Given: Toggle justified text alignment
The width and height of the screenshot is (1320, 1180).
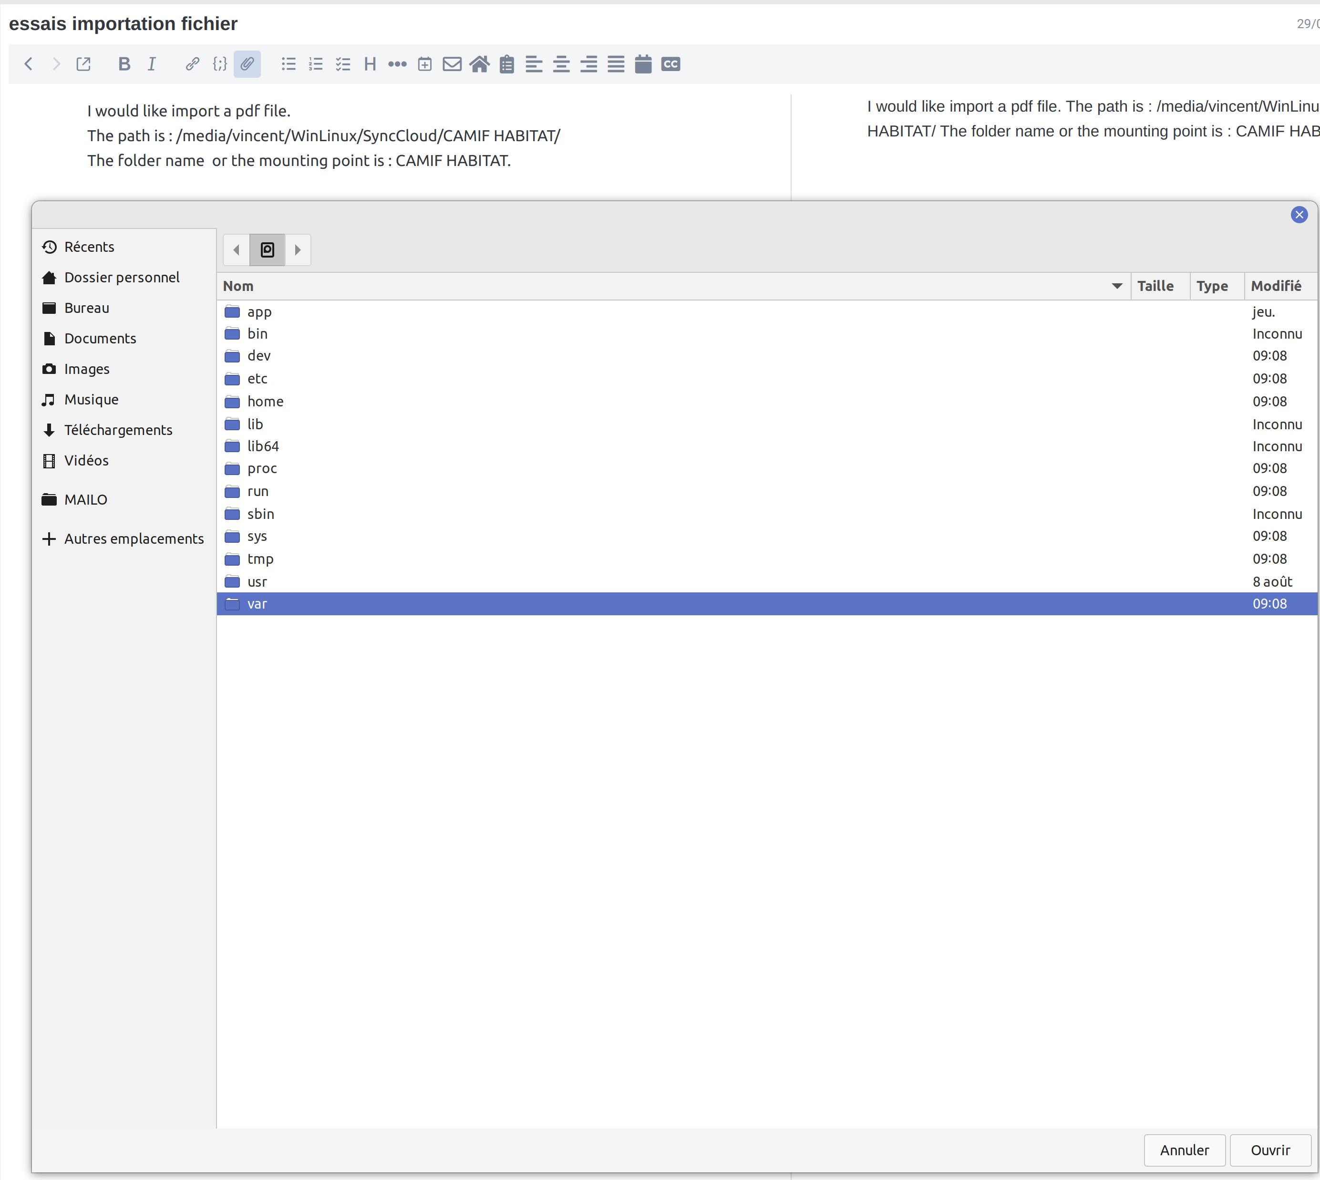Looking at the screenshot, I should pyautogui.click(x=615, y=63).
